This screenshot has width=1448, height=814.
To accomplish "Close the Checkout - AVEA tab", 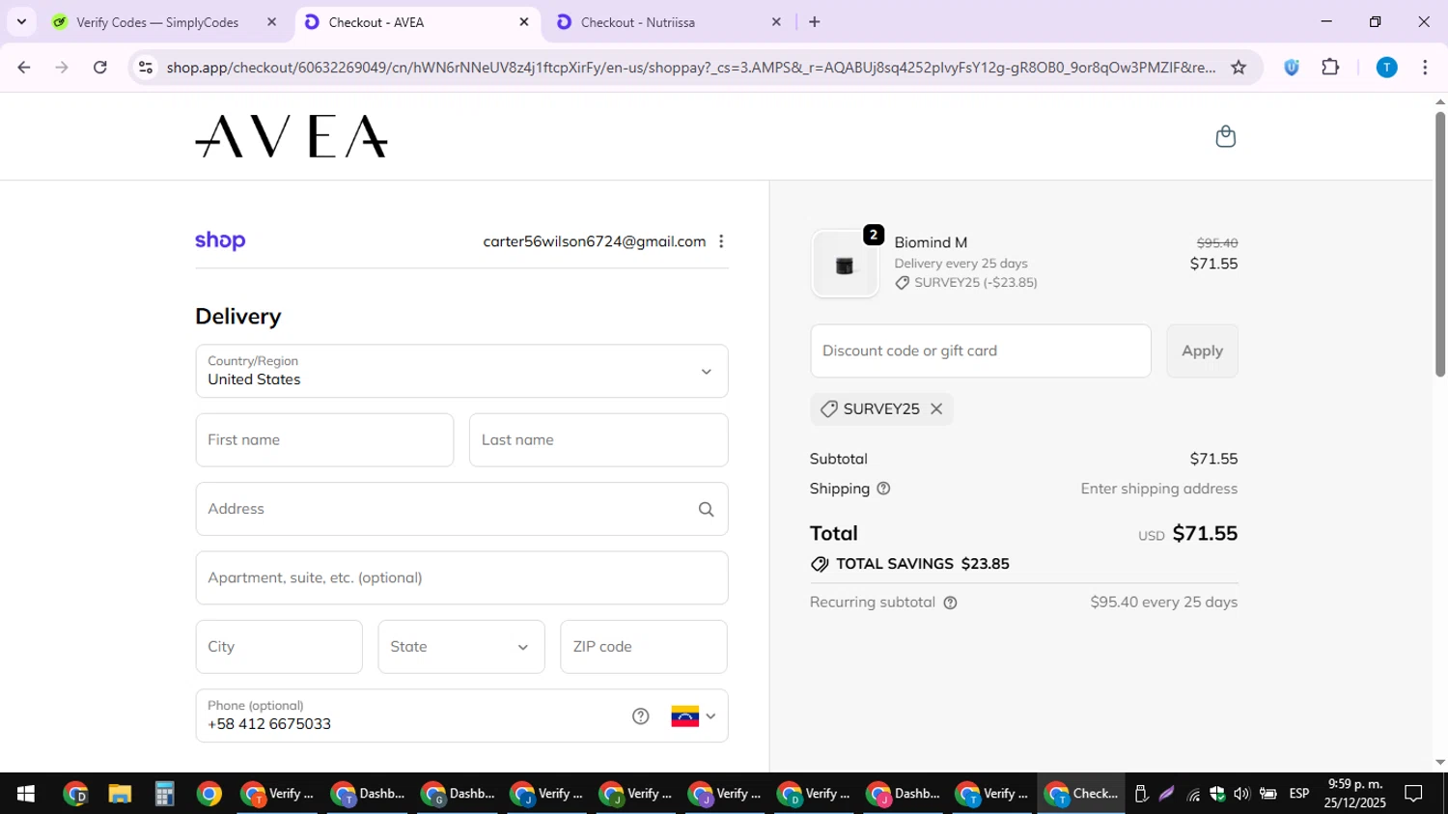I will 524,21.
